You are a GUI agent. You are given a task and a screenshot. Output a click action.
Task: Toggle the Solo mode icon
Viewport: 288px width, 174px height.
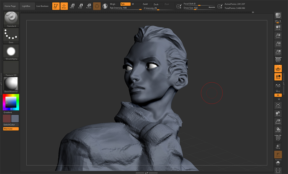coord(278,162)
